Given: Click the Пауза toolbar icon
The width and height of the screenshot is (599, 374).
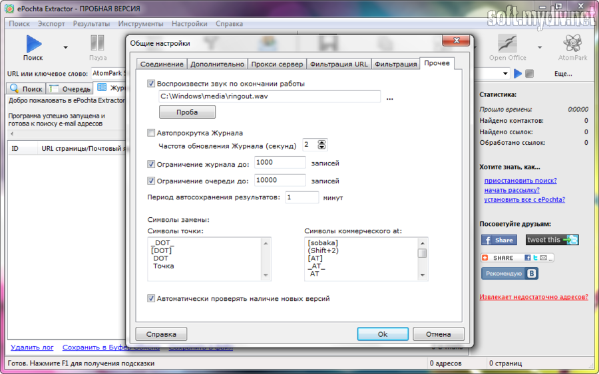Looking at the screenshot, I should [x=97, y=43].
